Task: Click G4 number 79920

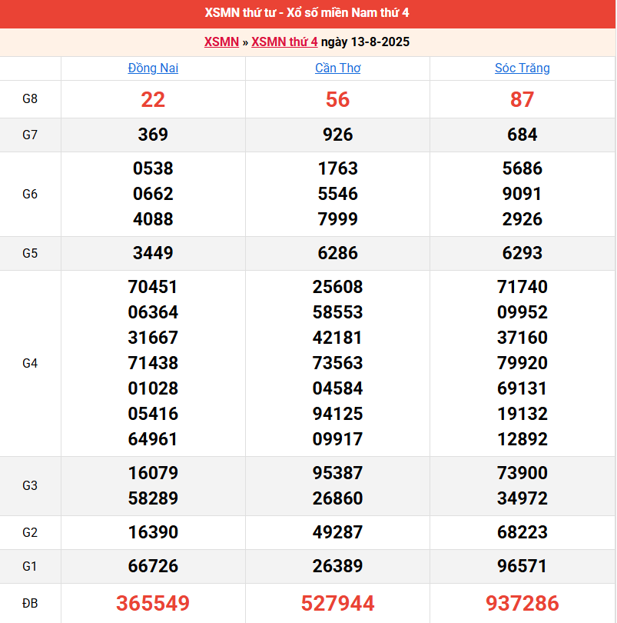Action: tap(522, 363)
